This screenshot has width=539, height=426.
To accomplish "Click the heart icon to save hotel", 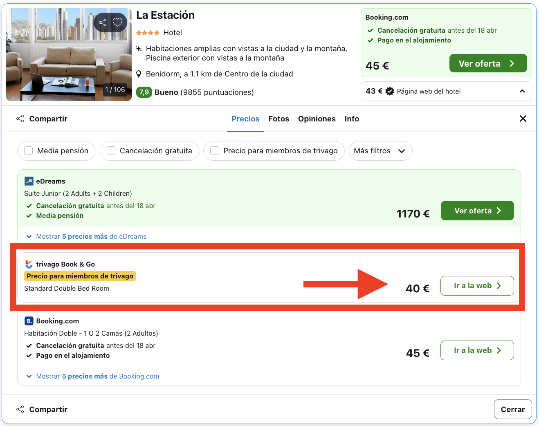I will click(x=118, y=22).
